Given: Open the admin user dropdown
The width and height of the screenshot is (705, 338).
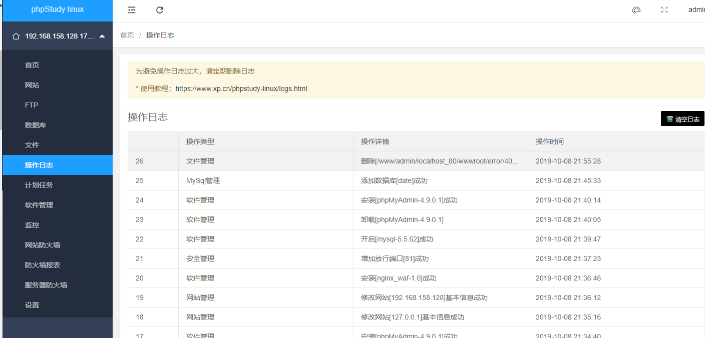Looking at the screenshot, I should click(696, 10).
